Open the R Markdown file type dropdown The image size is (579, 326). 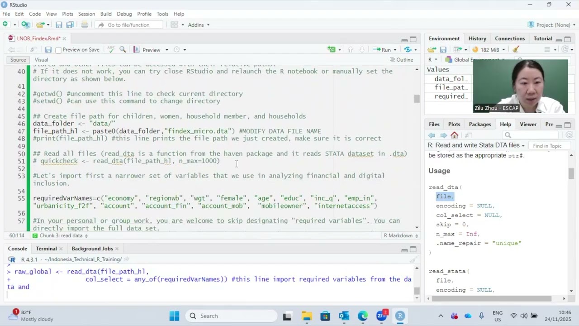(401, 235)
